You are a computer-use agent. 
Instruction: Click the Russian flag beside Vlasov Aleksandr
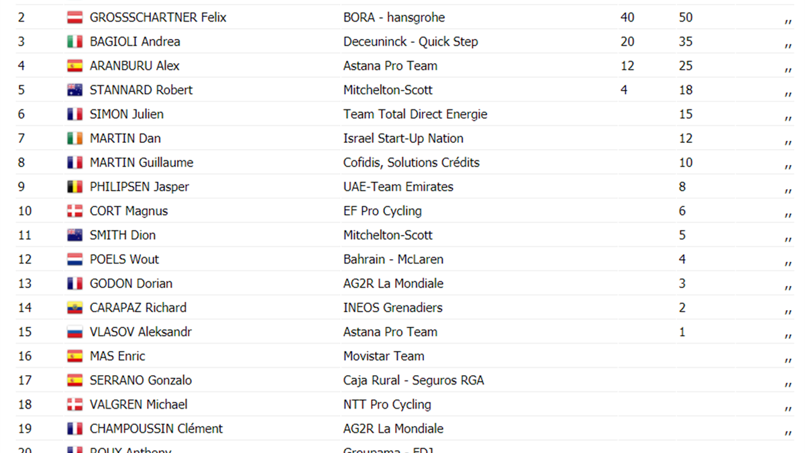coord(74,332)
